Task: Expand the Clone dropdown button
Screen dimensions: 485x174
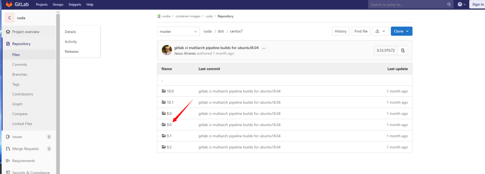Action: [x=402, y=31]
